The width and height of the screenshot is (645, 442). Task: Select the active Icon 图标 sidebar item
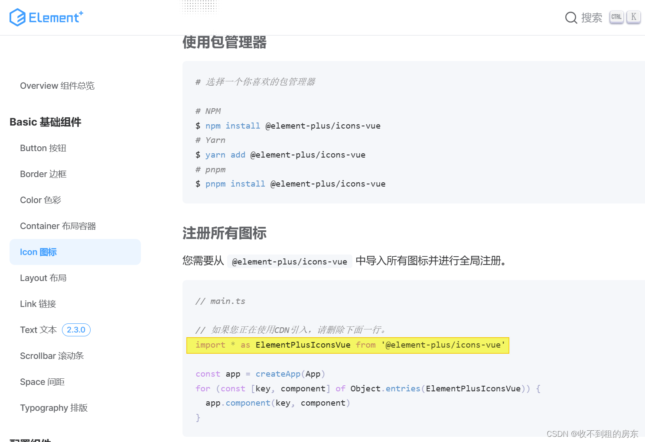(75, 252)
